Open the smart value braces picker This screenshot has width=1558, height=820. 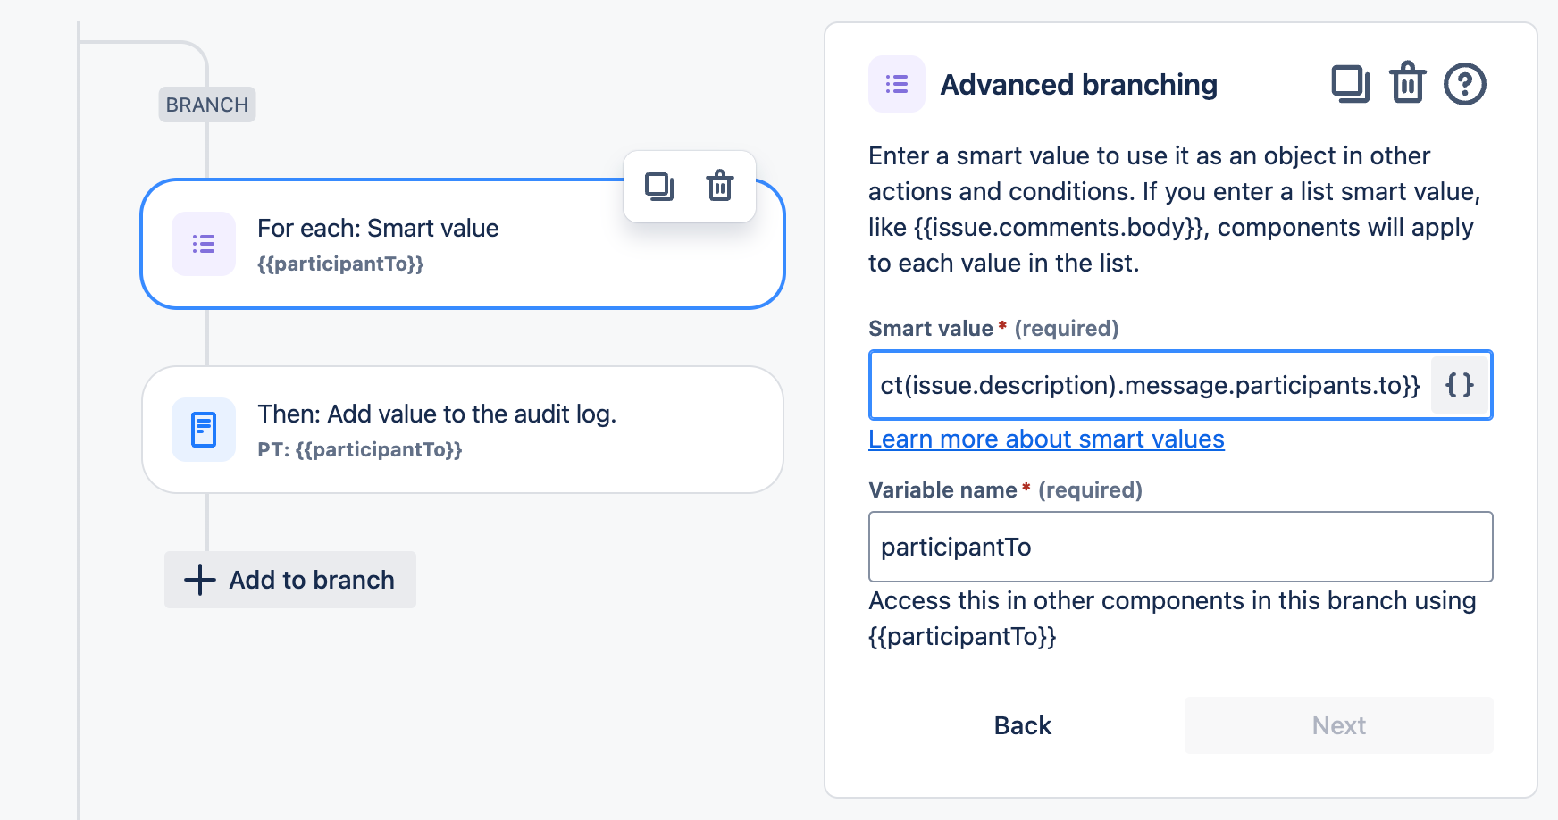(1460, 385)
